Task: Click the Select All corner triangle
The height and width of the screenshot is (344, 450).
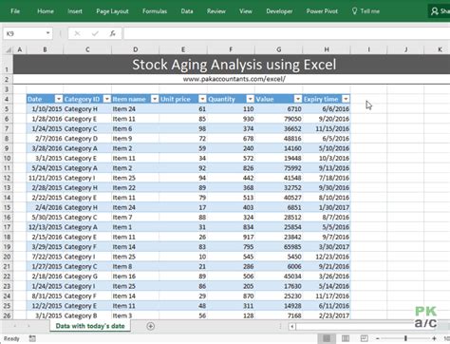Action: coord(8,49)
